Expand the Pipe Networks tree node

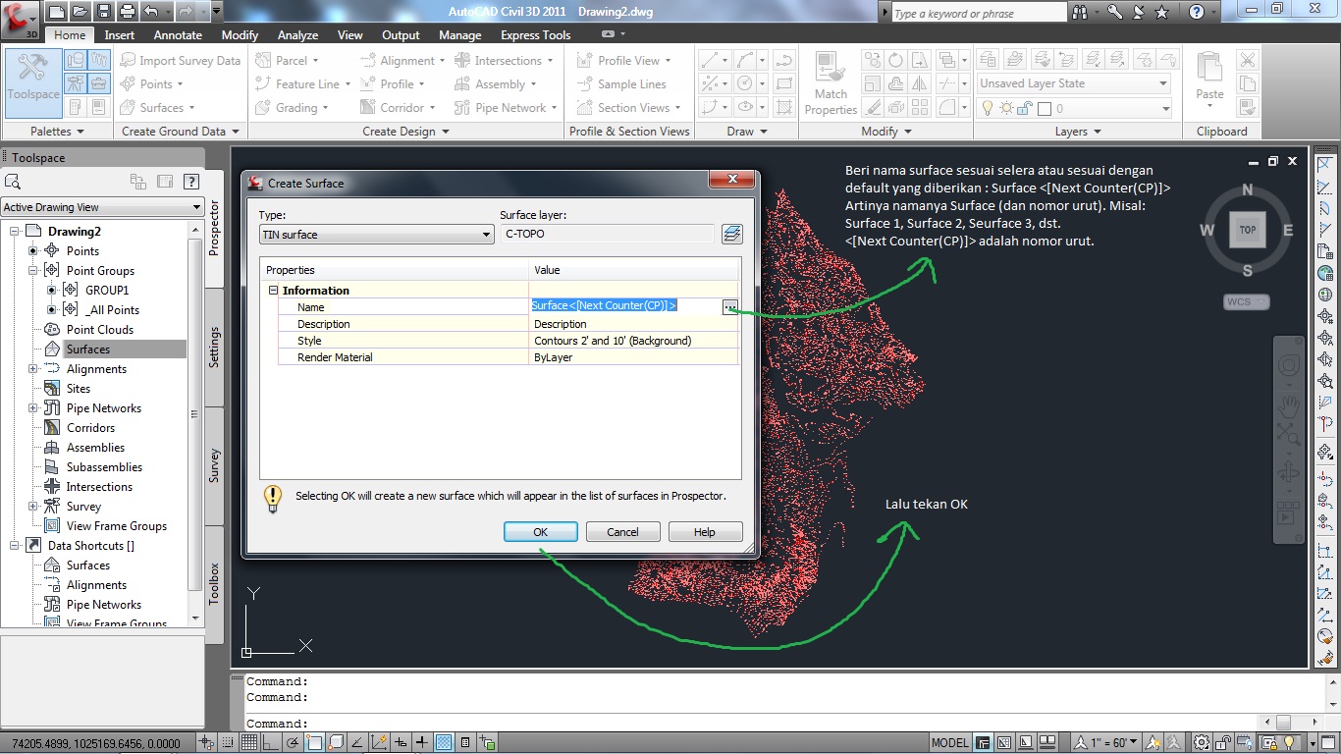click(32, 408)
